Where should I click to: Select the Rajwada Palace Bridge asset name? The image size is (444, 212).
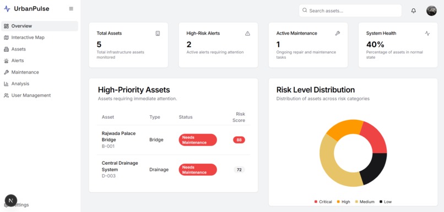click(x=118, y=137)
